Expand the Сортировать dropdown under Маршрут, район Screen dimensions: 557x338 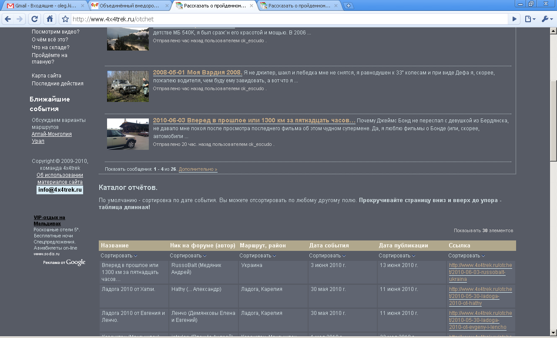pos(258,256)
